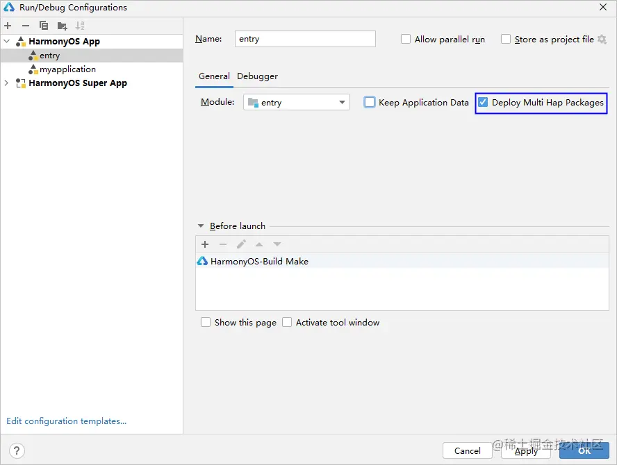
Task: Check Keep Application Data
Action: point(370,103)
